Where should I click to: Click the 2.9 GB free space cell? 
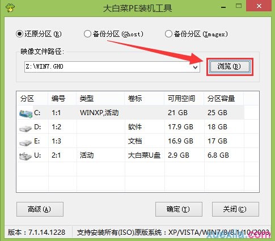tap(179, 155)
